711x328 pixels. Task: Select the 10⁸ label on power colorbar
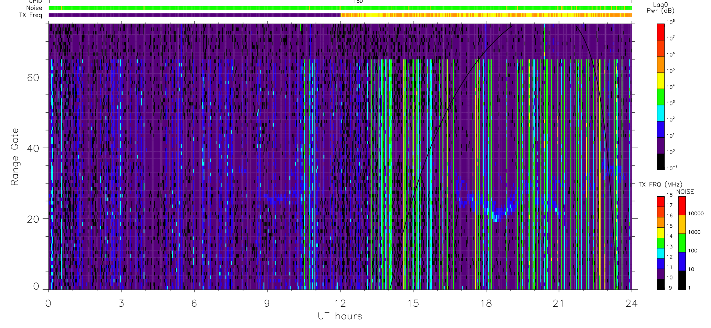pos(670,22)
